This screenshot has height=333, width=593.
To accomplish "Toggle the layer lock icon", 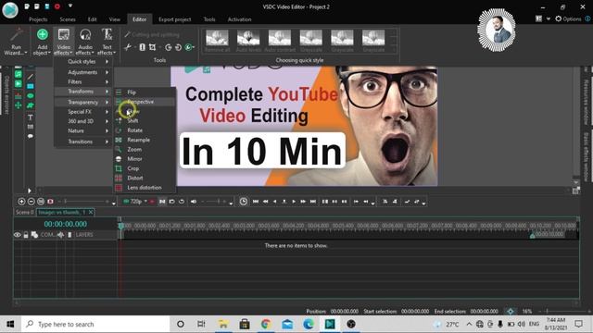I will [26, 235].
